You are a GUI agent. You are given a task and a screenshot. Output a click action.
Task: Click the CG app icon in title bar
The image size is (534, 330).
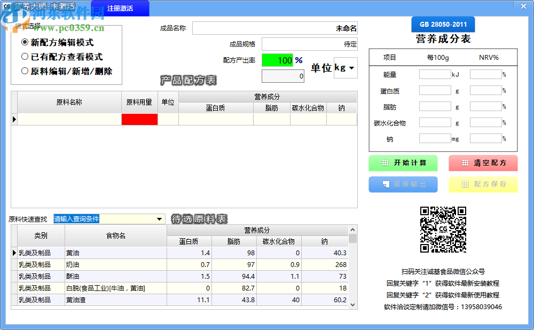[7, 6]
